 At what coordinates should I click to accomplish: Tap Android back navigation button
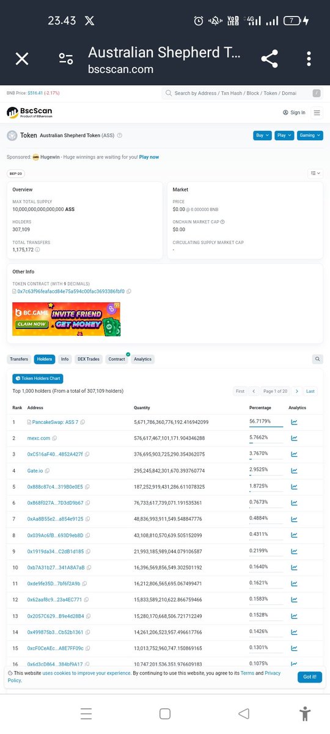click(244, 713)
